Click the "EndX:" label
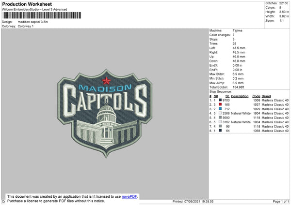 pyautogui.click(x=213, y=65)
